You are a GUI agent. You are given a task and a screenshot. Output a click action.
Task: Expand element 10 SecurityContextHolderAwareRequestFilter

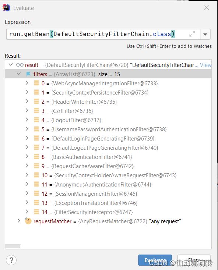[27, 175]
